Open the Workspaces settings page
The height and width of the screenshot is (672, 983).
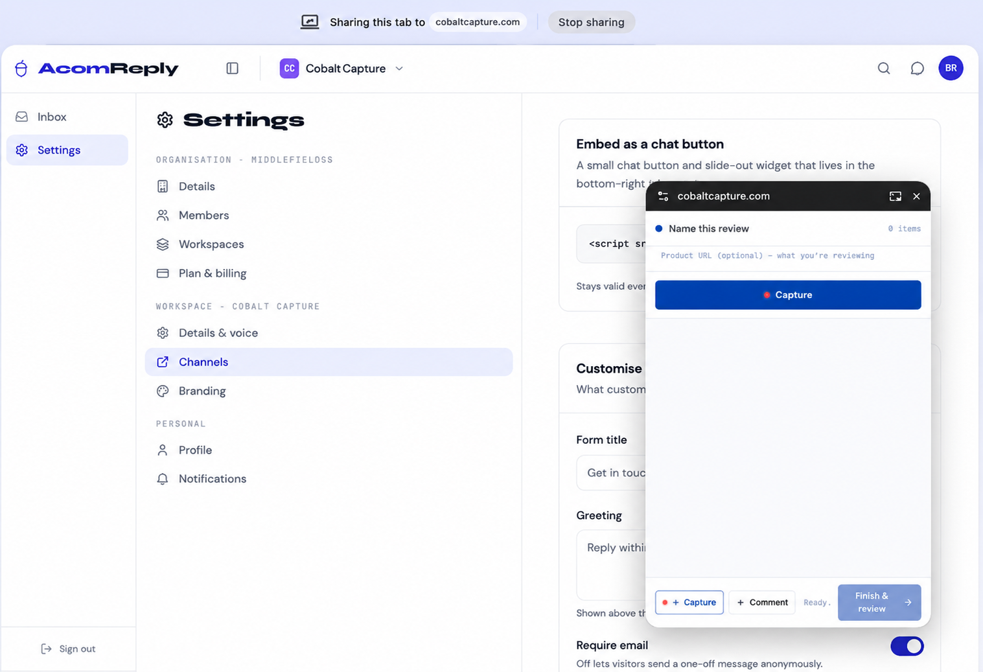coord(329,244)
